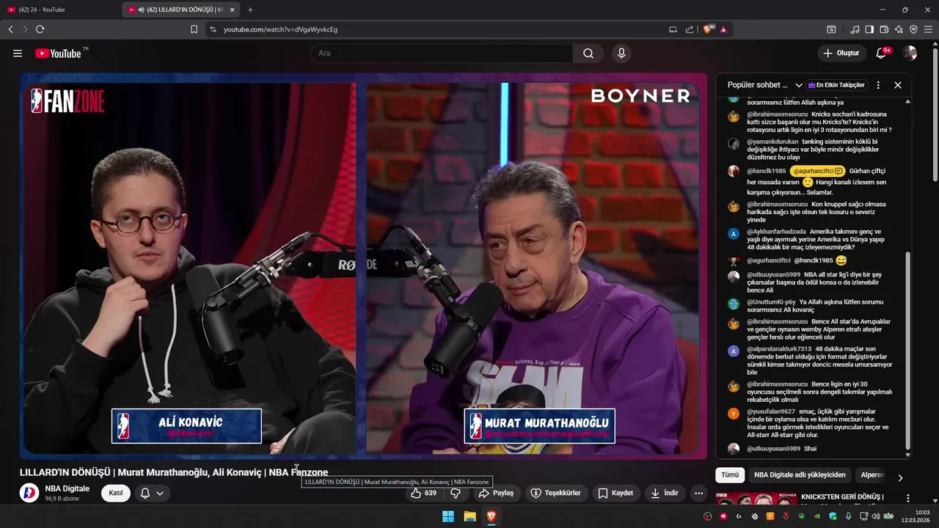Click @Aykhanfarhadzada chat username
The image size is (939, 528).
(x=776, y=232)
